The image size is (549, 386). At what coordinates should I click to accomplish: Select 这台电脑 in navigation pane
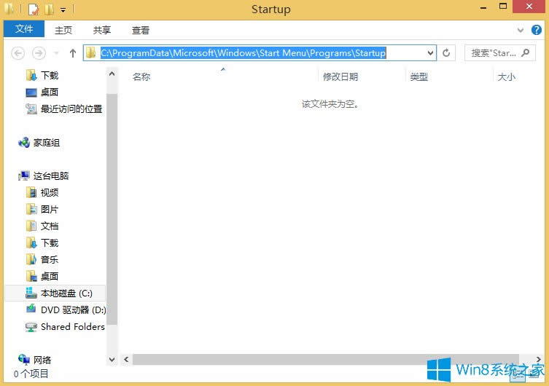click(51, 176)
